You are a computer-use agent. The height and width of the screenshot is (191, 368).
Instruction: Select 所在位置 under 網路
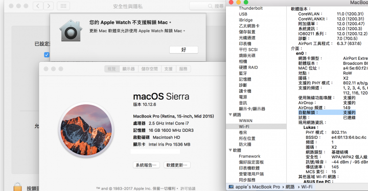tap(247, 138)
